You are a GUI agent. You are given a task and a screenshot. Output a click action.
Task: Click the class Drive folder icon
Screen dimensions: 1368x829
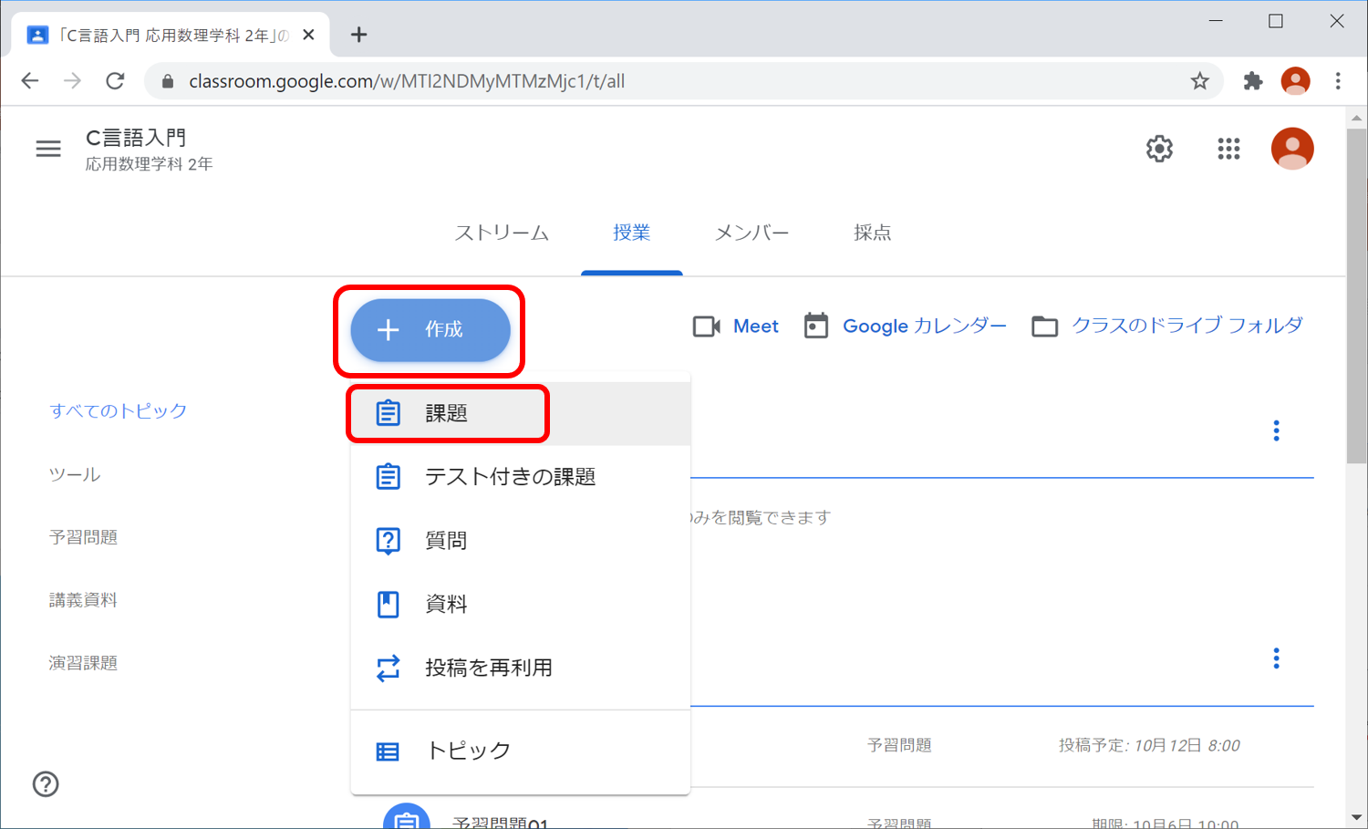point(1044,326)
